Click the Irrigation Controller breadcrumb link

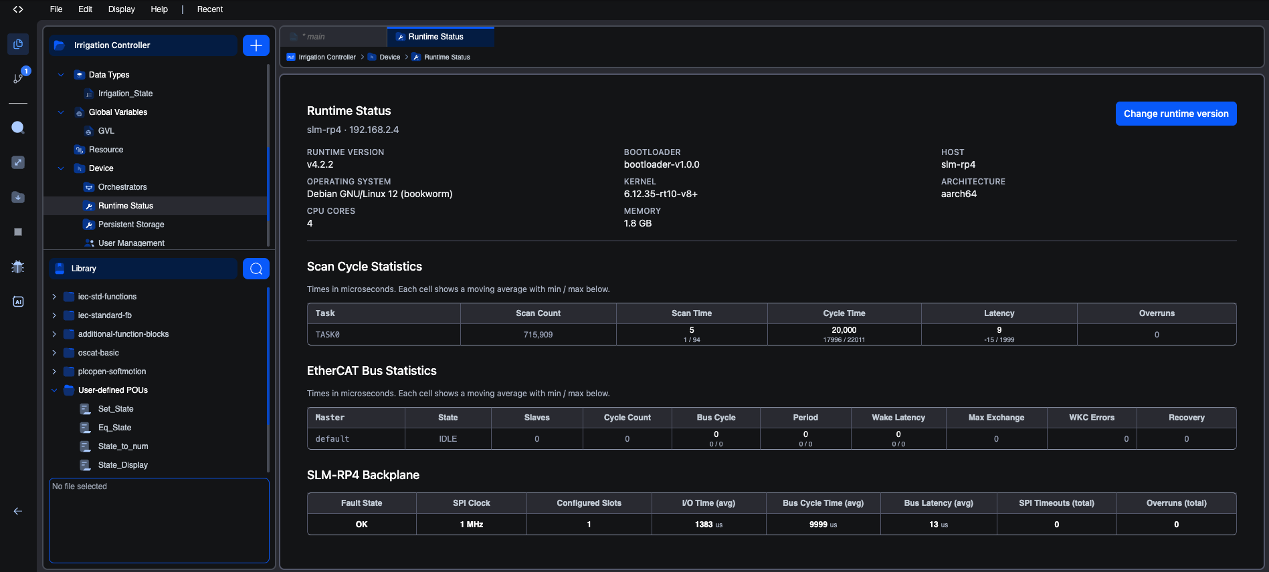(x=327, y=57)
